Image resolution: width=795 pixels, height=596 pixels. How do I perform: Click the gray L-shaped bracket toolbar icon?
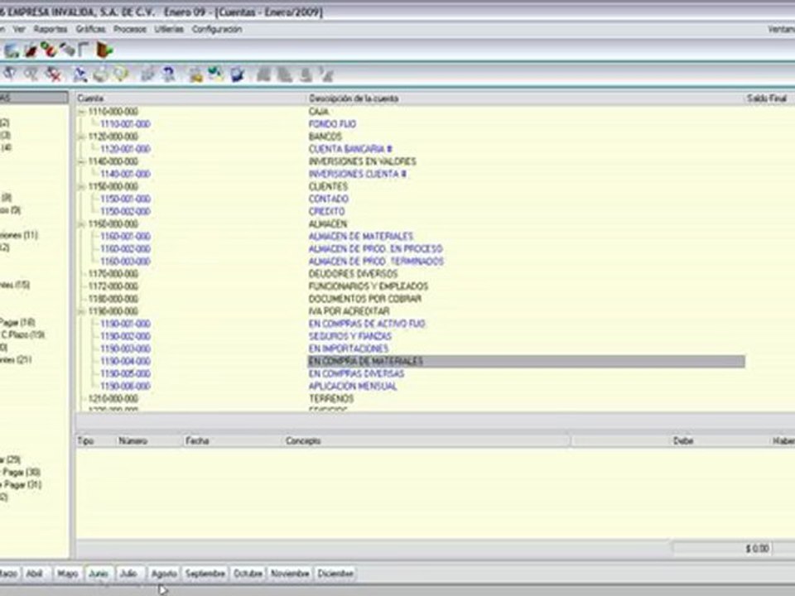pos(84,50)
